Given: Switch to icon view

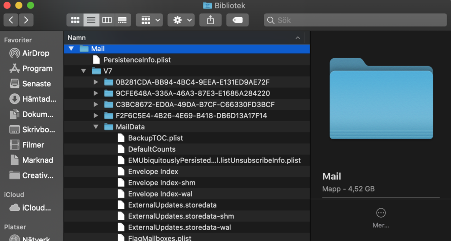Looking at the screenshot, I should point(75,20).
